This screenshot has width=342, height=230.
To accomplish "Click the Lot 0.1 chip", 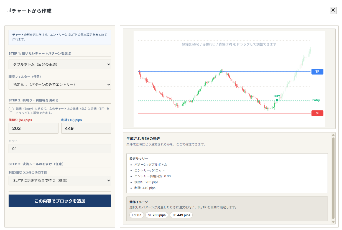I will [137, 215].
